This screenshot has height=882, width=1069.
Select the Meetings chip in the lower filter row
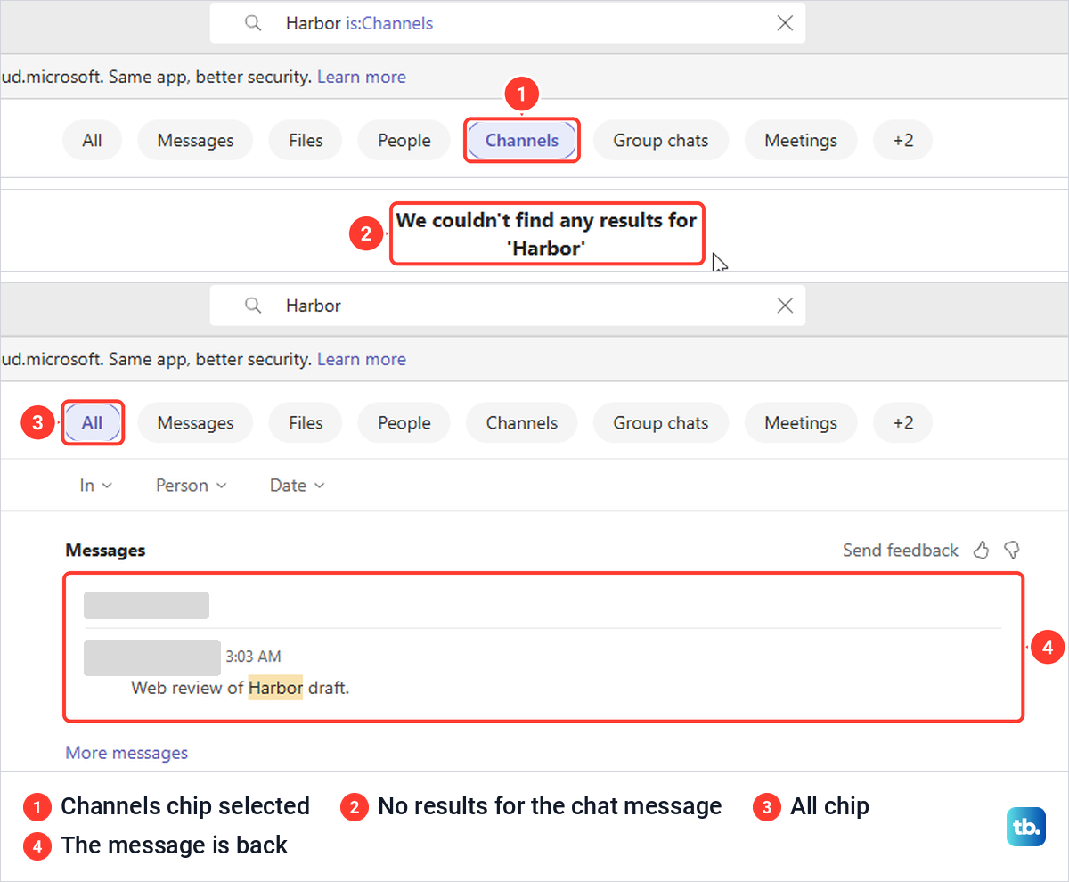click(x=801, y=423)
